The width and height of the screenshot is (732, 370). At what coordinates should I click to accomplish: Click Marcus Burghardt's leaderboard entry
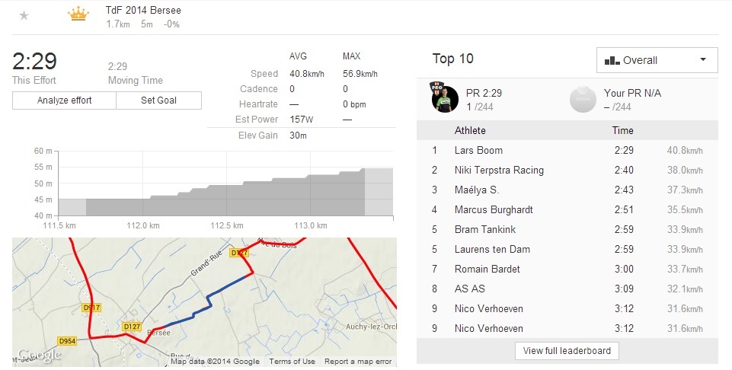[494, 210]
